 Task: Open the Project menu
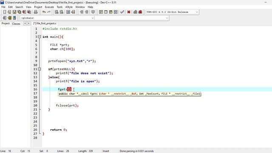(x=38, y=7)
